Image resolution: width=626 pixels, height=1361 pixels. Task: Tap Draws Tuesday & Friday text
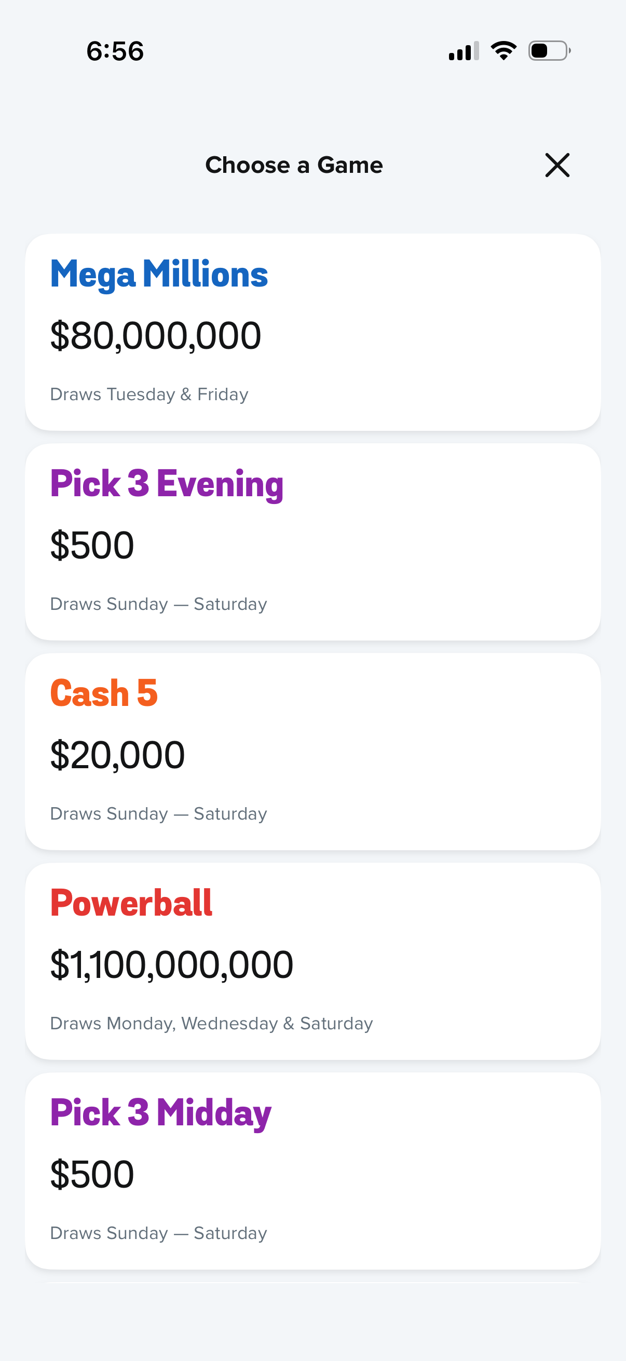(x=149, y=394)
